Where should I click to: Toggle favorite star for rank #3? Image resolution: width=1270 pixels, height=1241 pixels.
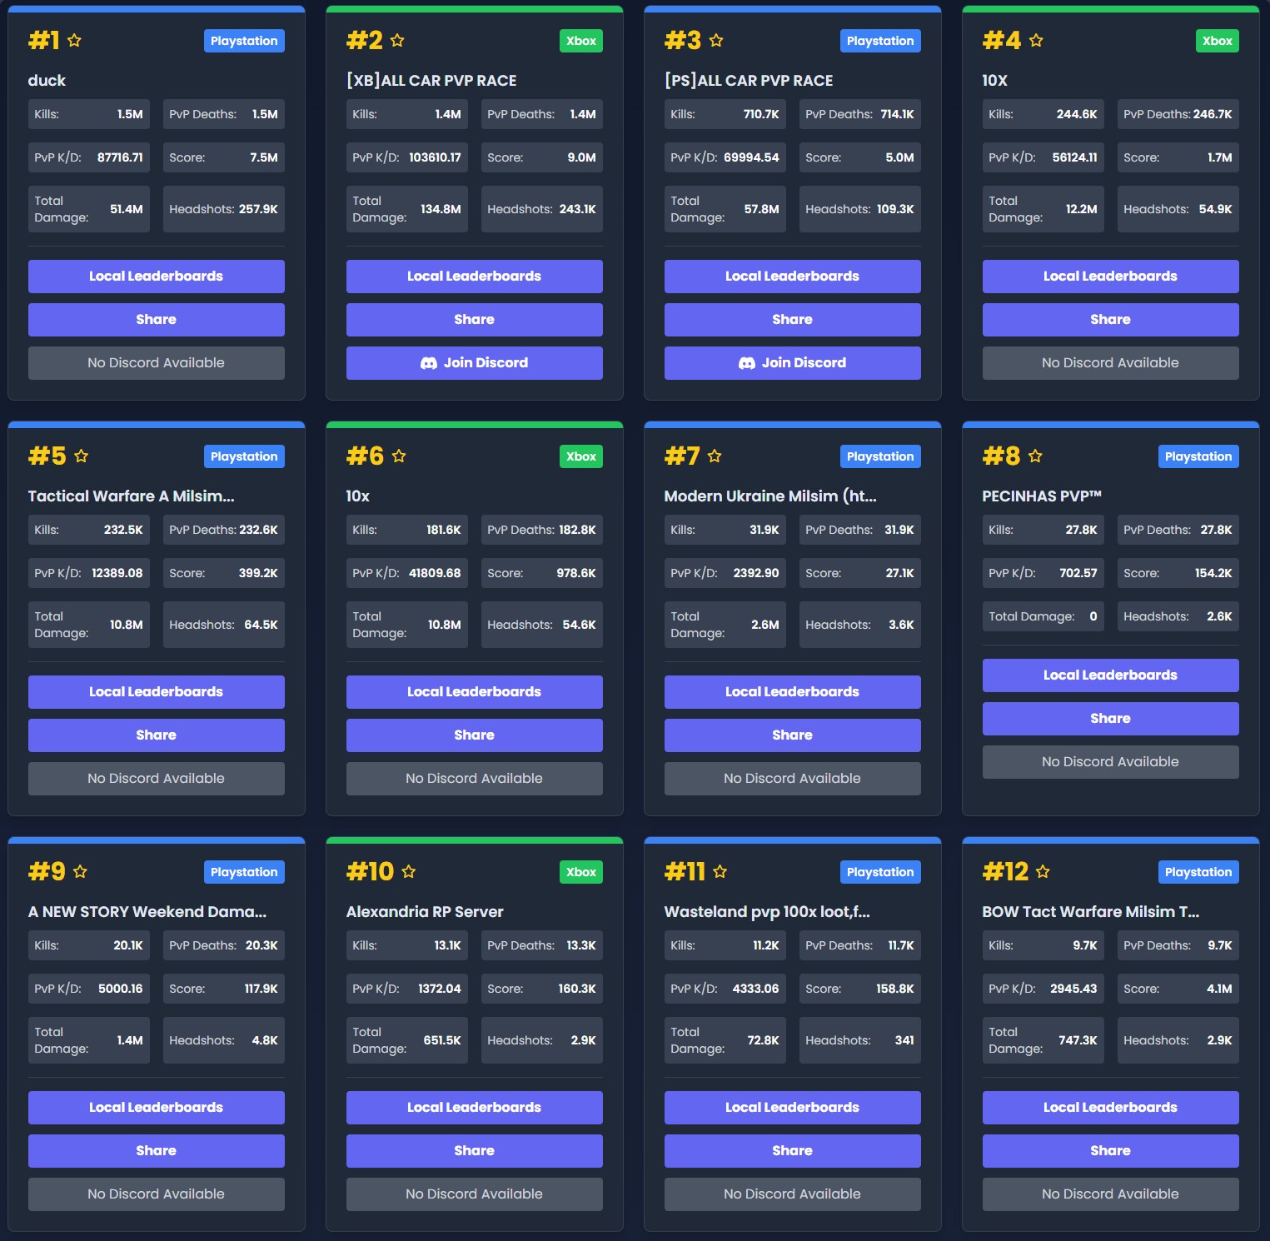716,40
